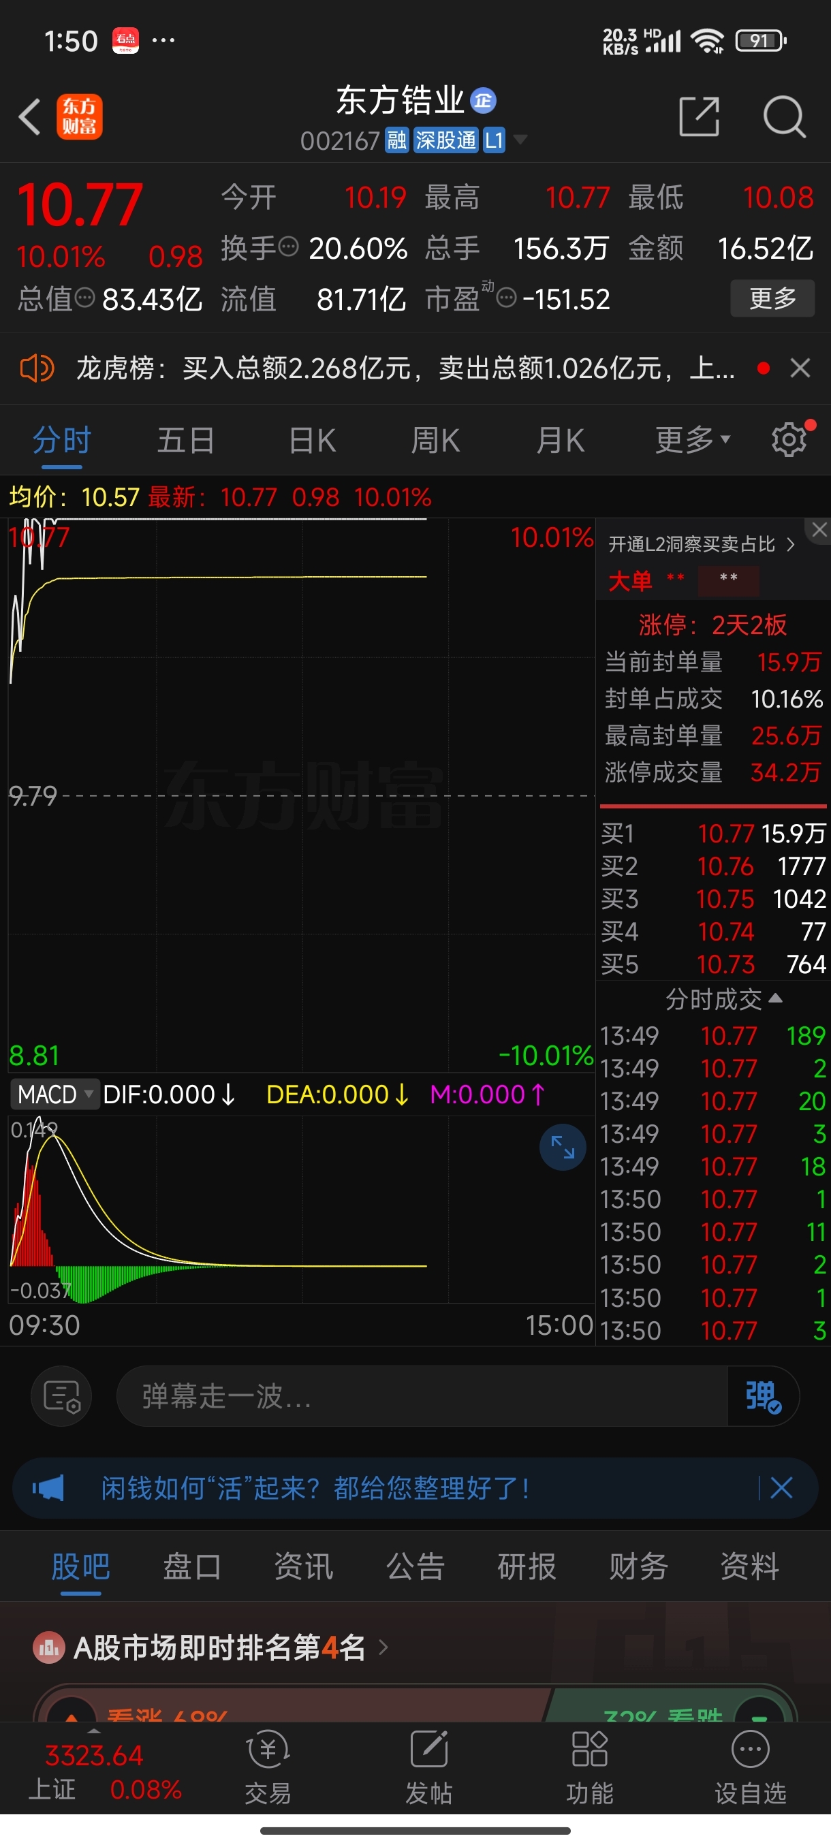Open the share/export icon
This screenshot has width=831, height=1847.
(x=699, y=117)
